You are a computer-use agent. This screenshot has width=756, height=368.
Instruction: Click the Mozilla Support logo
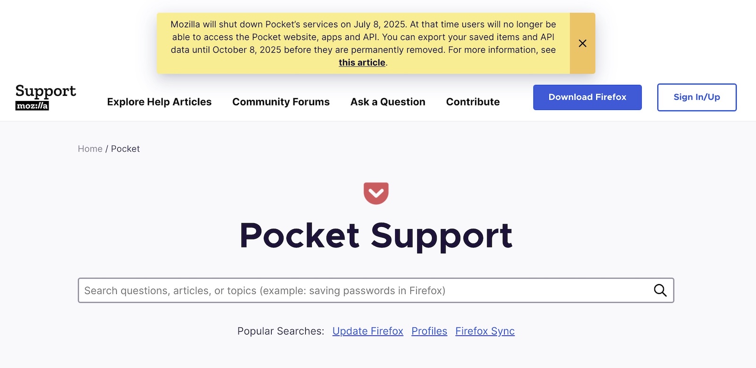point(45,97)
